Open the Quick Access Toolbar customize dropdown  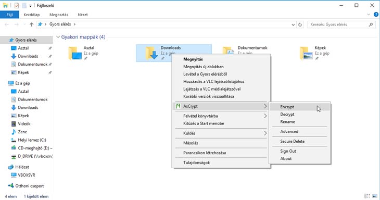30,6
